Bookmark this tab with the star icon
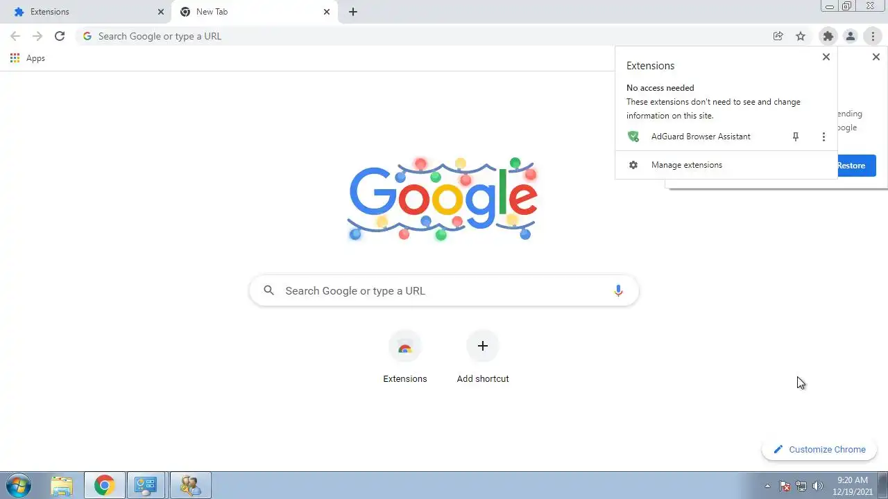Image resolution: width=888 pixels, height=499 pixels. (x=801, y=36)
